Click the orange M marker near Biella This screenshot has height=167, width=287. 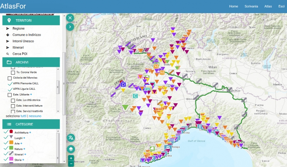click(x=156, y=66)
